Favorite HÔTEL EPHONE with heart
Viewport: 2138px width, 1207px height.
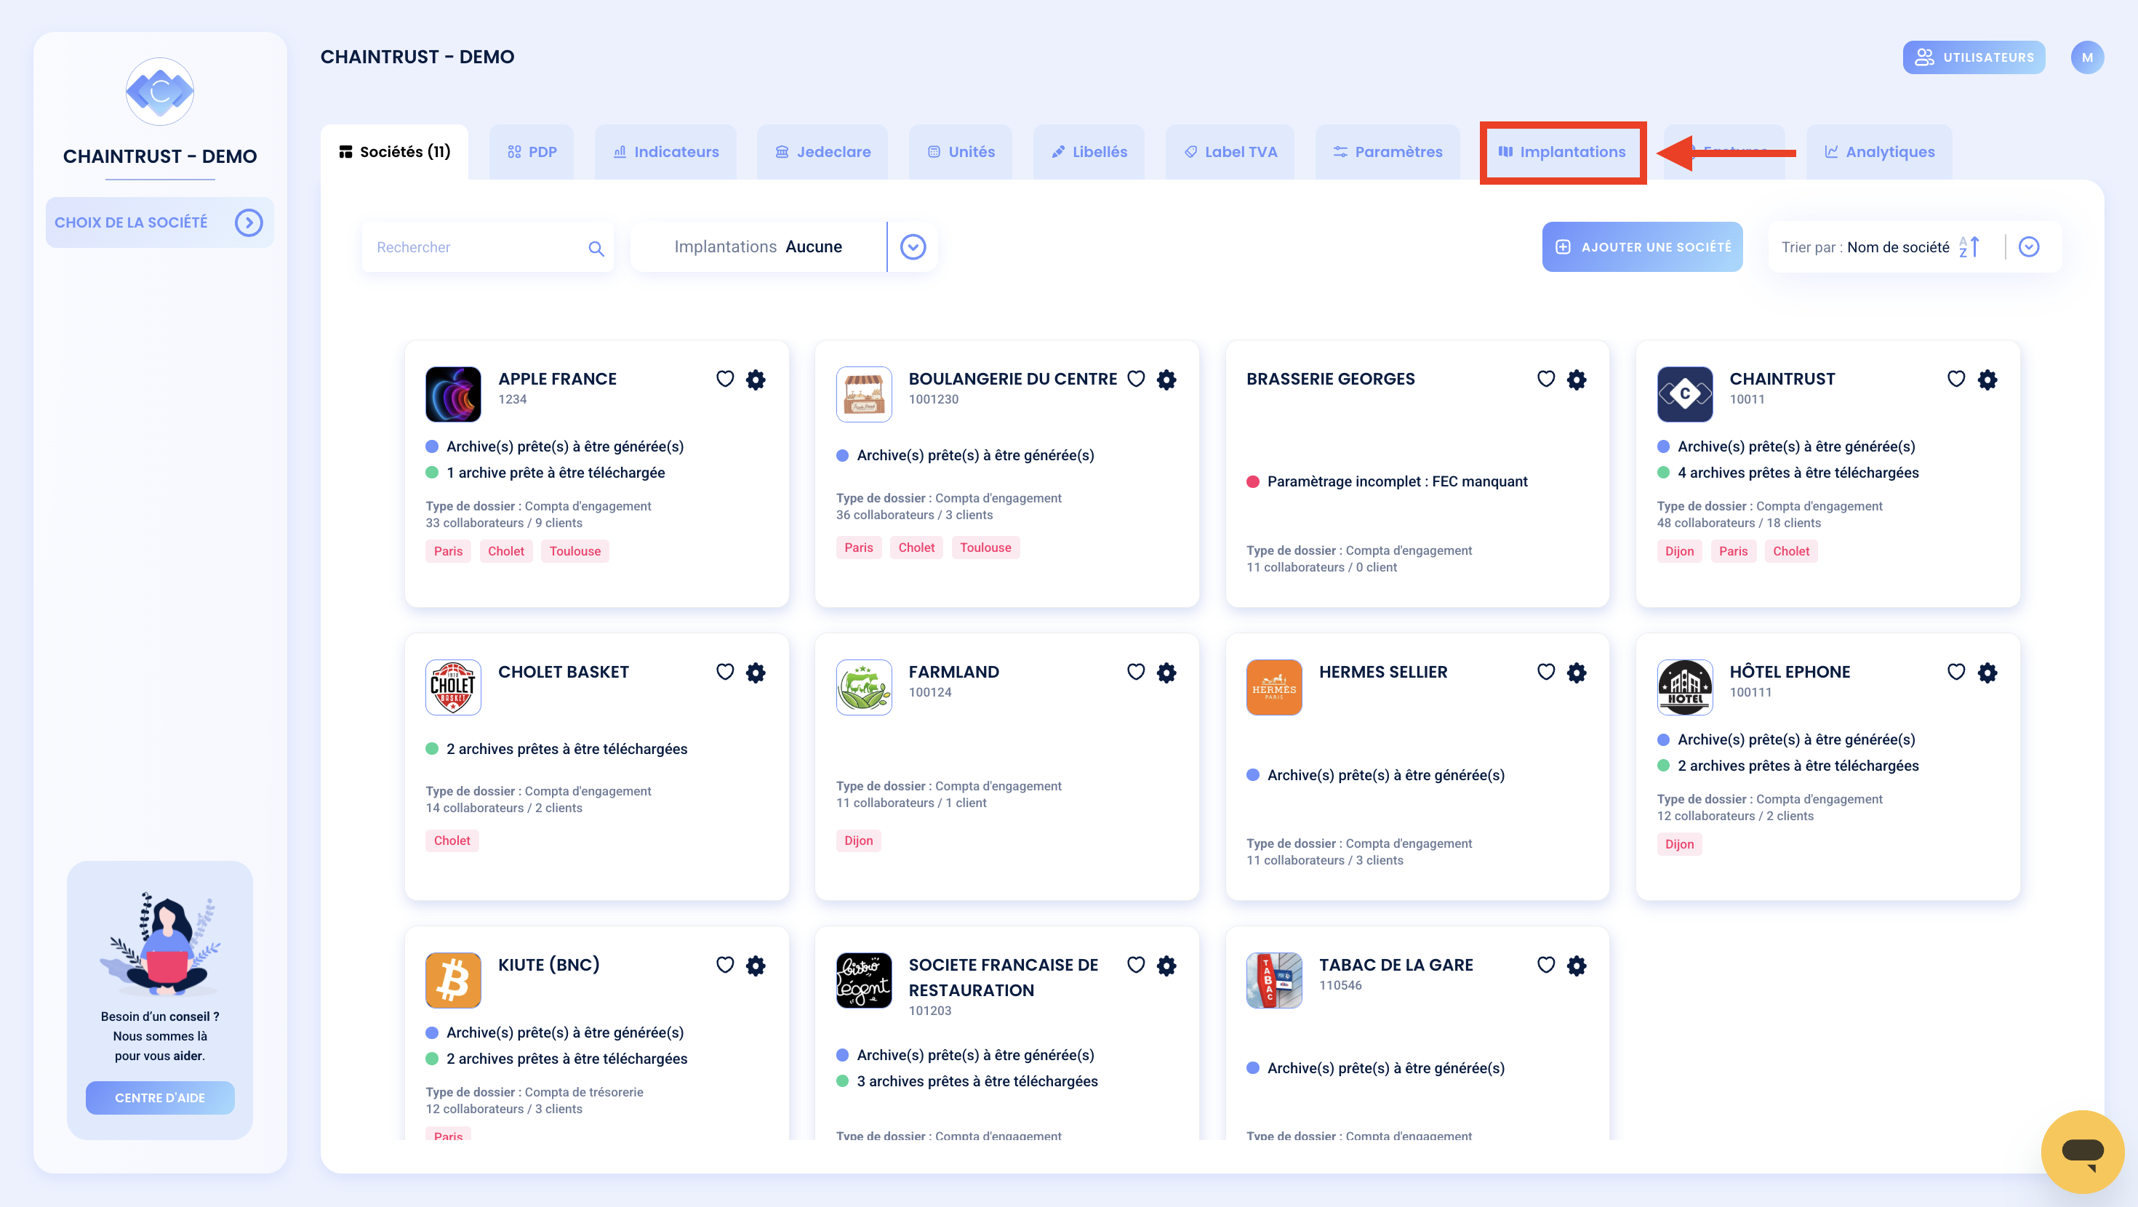(x=1956, y=672)
